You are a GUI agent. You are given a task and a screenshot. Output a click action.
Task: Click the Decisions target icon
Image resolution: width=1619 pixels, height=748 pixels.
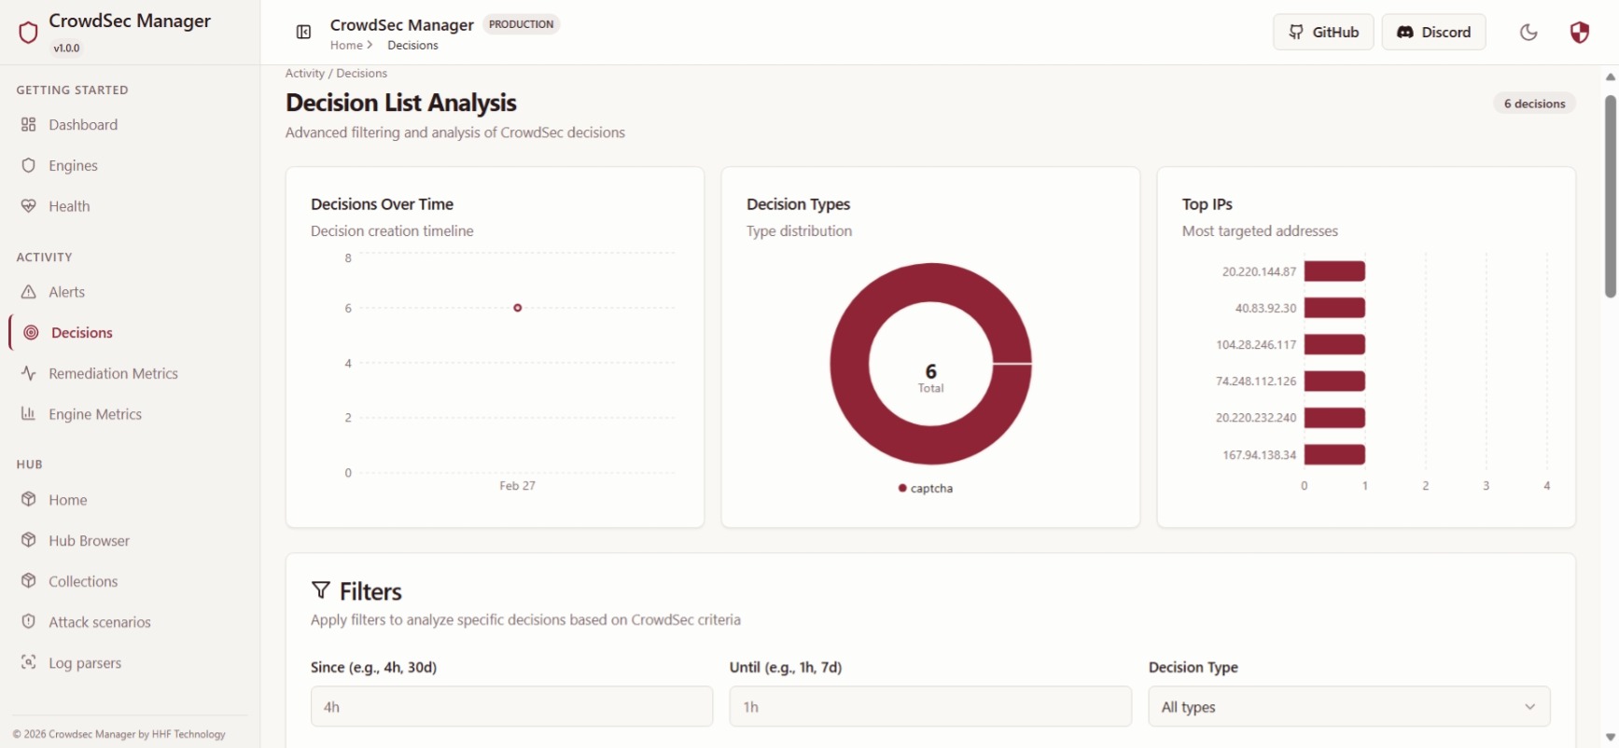31,333
